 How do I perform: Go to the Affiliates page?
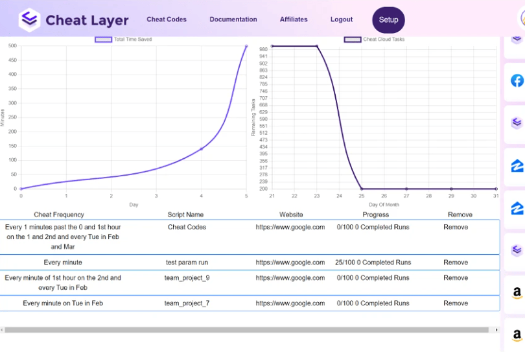(x=294, y=19)
